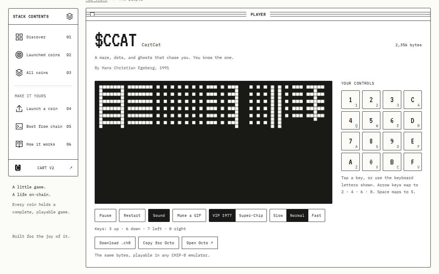Viewport: 439px width, 274px height.
Task: Set speed to Fast
Action: 317,215
